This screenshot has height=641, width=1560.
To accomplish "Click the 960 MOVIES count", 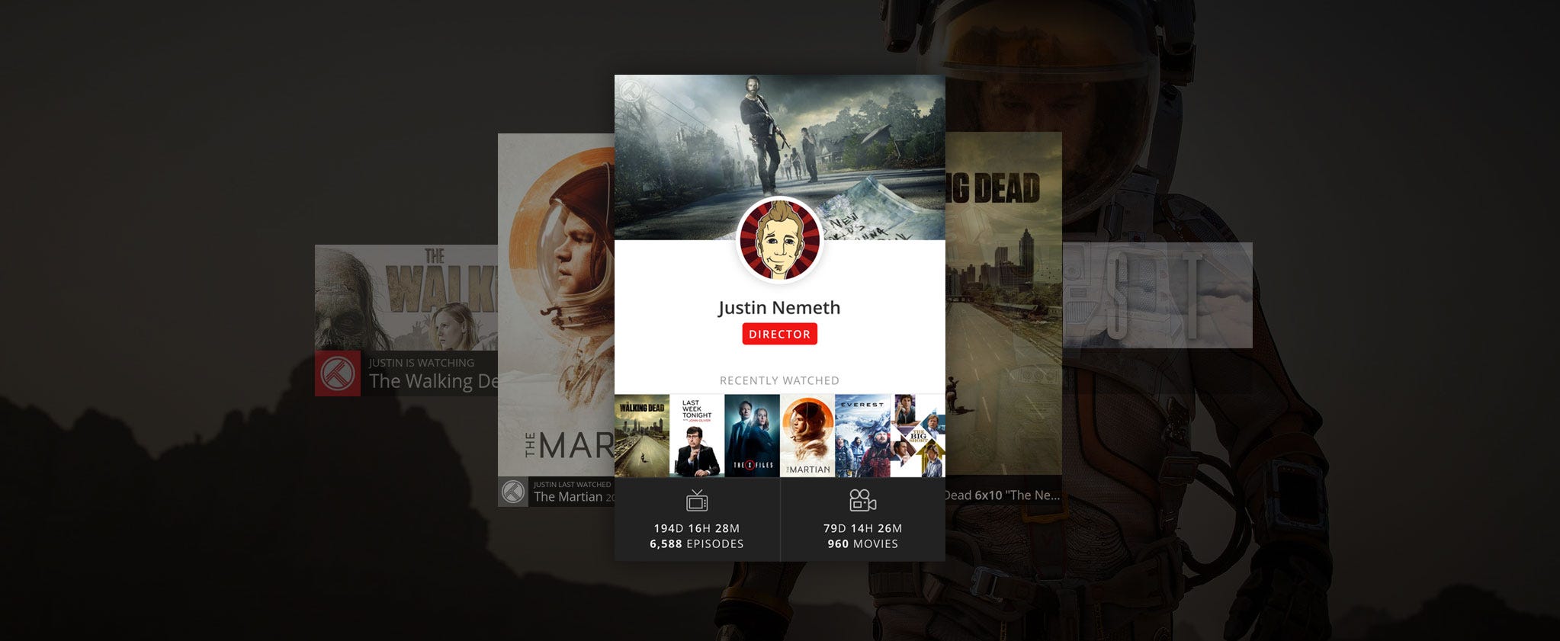I will tap(862, 544).
